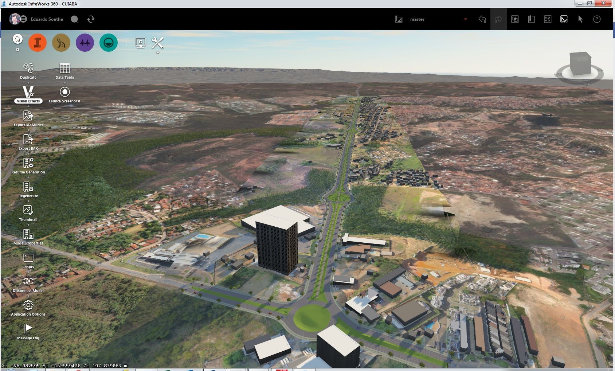Image resolution: width=615 pixels, height=371 pixels.
Task: Open the hamburger menu beside the avatar
Action: tap(23, 19)
